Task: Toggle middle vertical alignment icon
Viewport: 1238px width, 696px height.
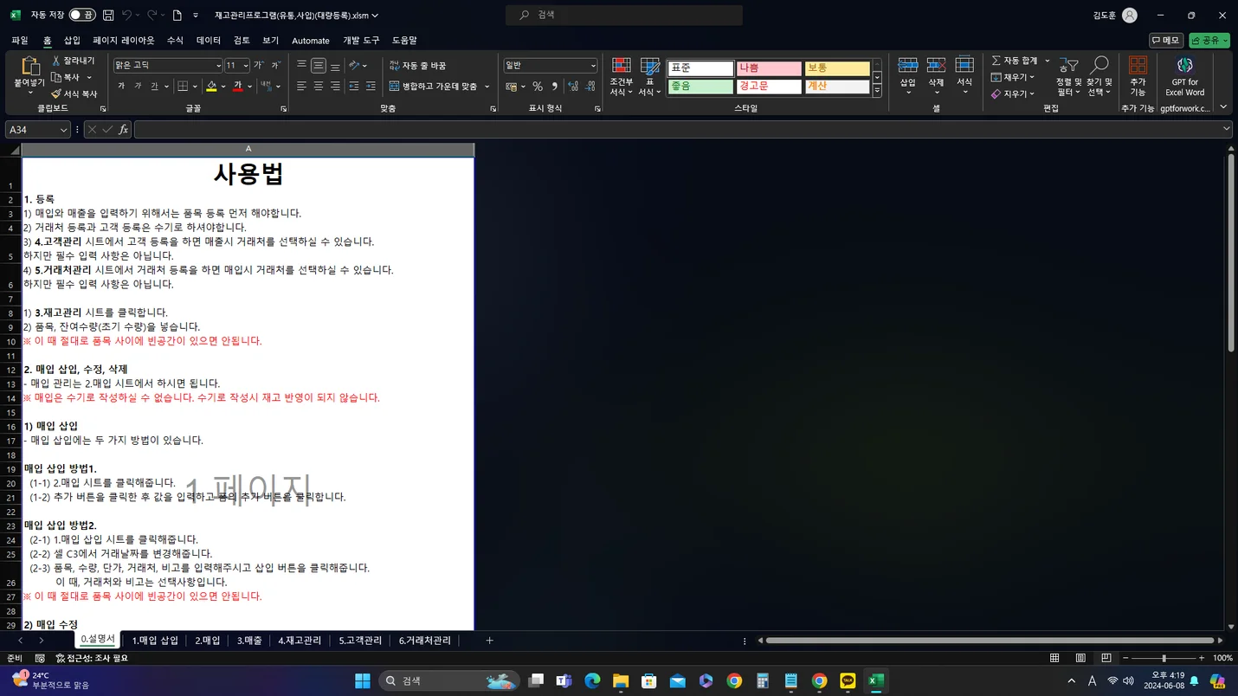Action: (319, 66)
